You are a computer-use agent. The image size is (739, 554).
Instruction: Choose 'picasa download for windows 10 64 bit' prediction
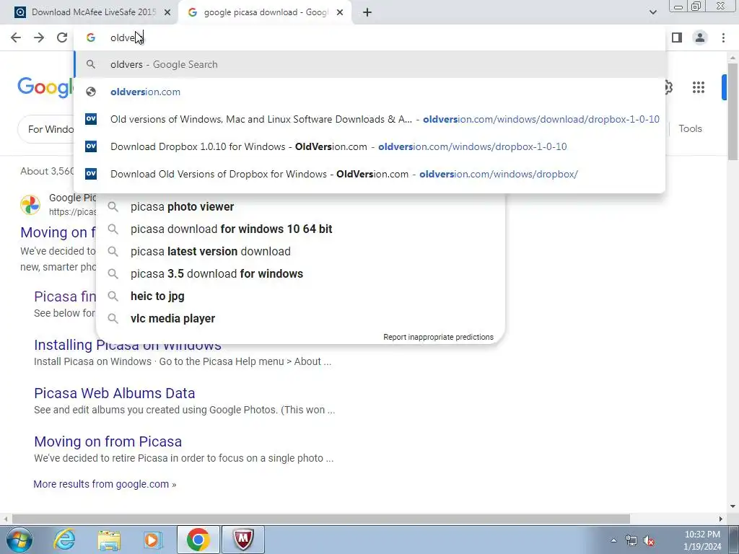[x=300, y=229]
